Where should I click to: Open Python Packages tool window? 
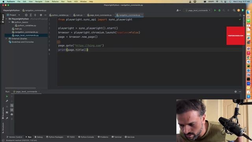pyautogui.click(x=55, y=137)
